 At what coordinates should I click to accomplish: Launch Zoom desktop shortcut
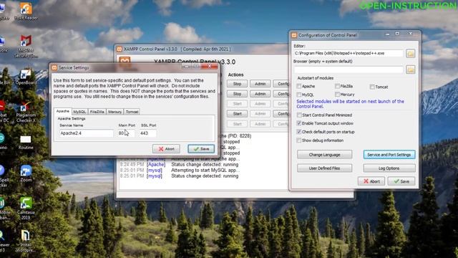[x=26, y=173]
